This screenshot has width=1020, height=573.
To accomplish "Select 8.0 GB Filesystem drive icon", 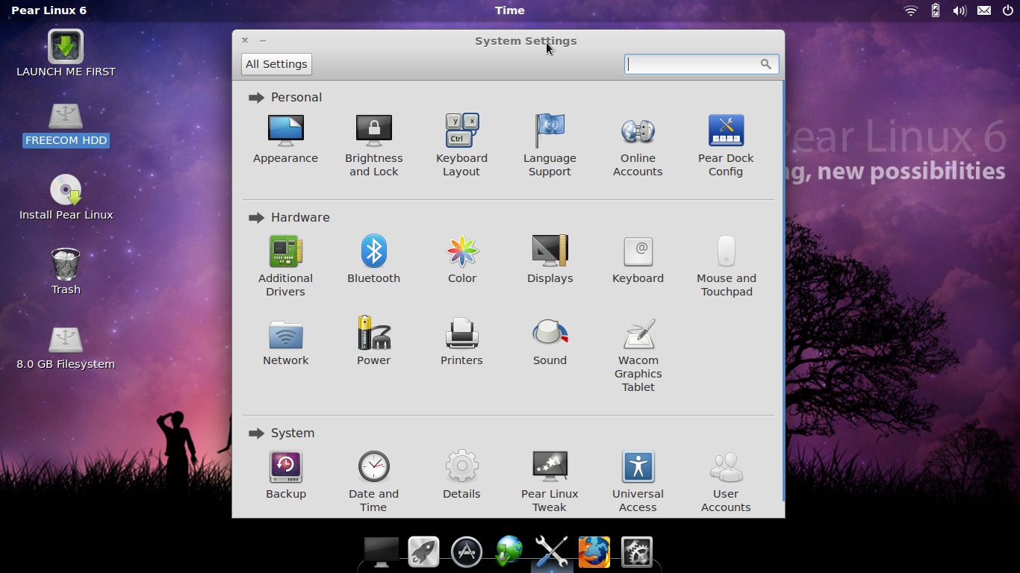I will pyautogui.click(x=66, y=348).
